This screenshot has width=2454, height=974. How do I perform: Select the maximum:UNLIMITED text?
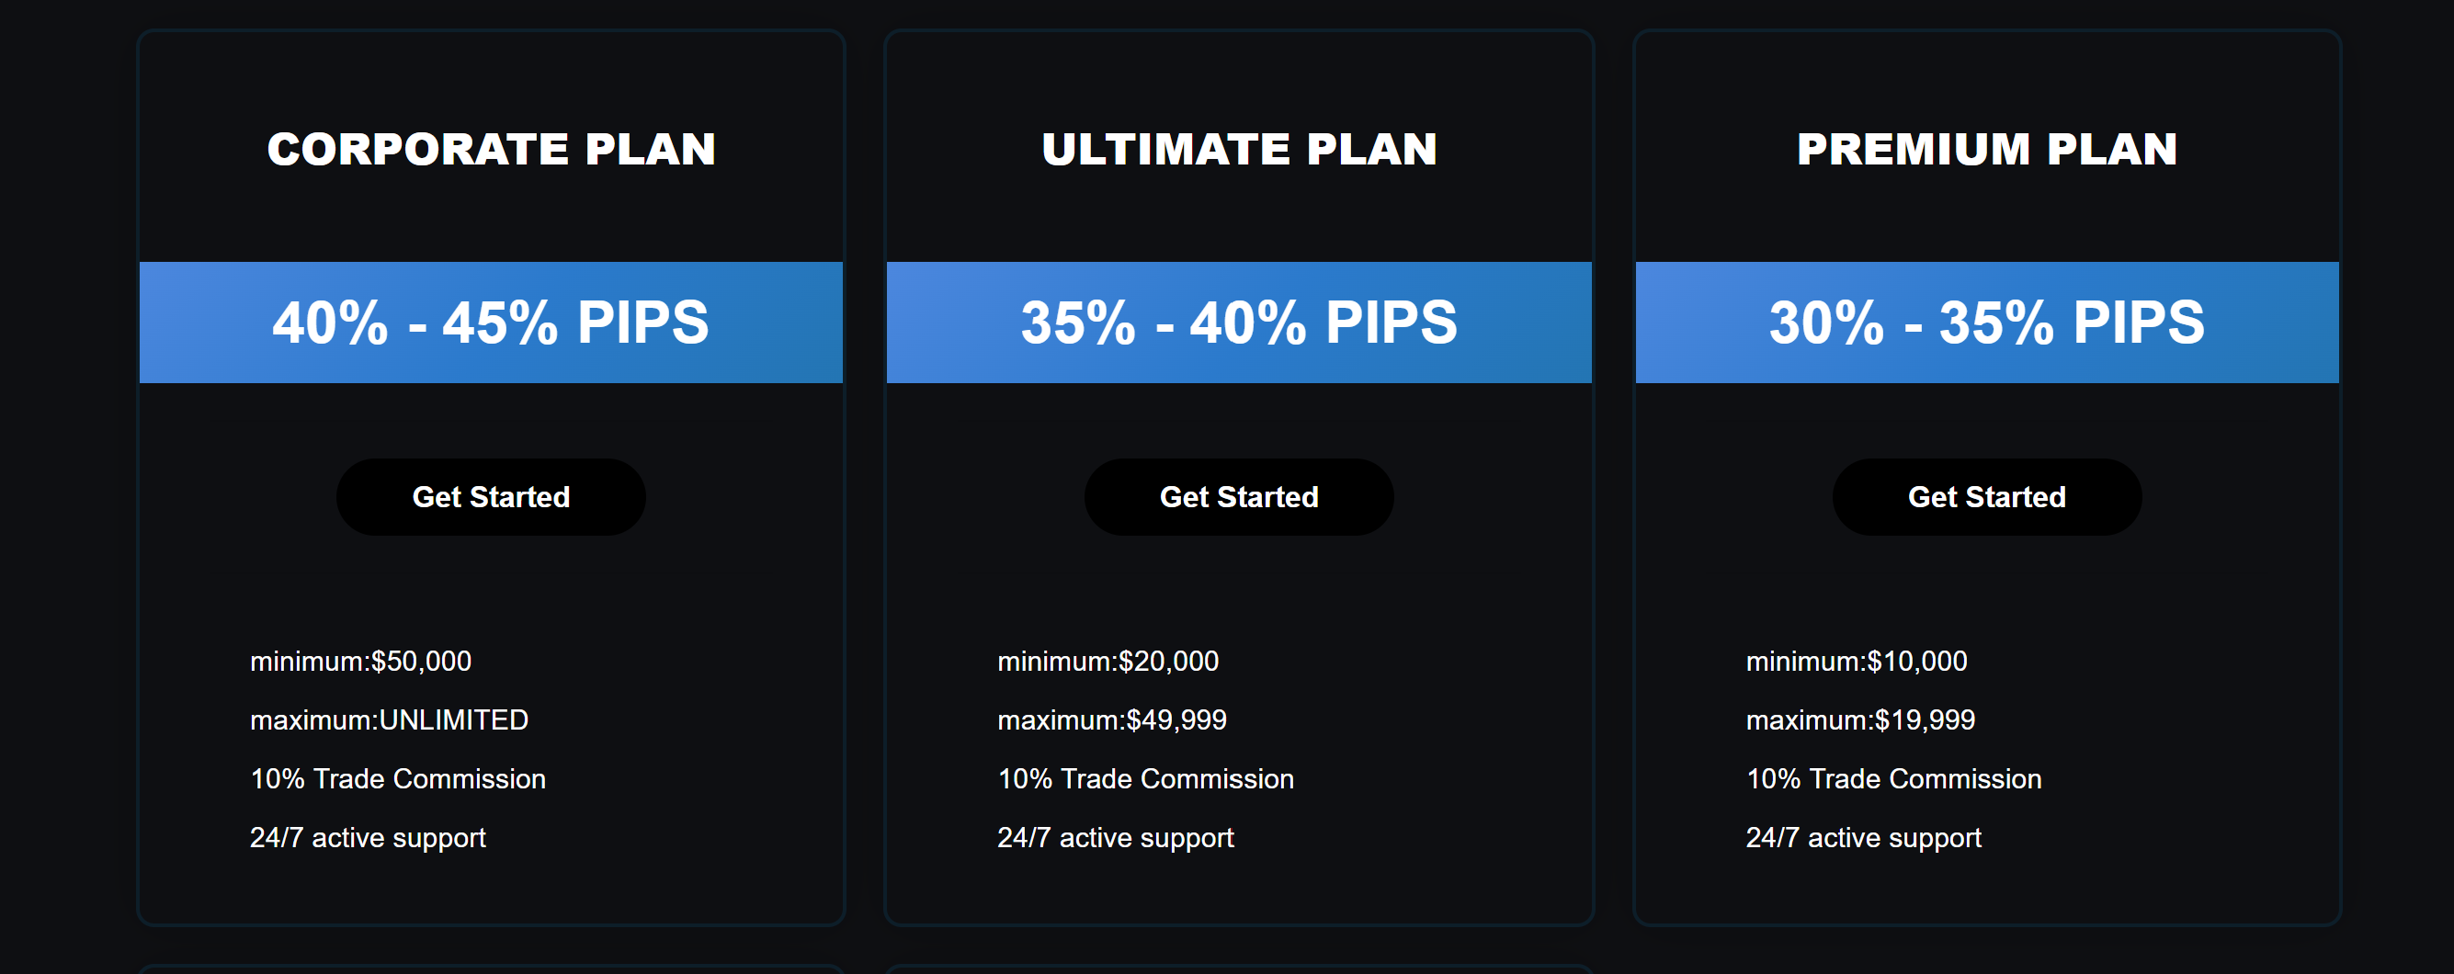pos(389,720)
